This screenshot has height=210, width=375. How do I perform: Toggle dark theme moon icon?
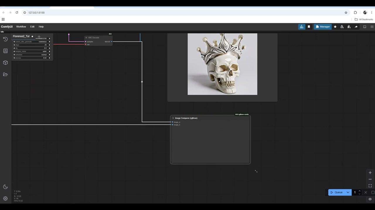coord(5,187)
